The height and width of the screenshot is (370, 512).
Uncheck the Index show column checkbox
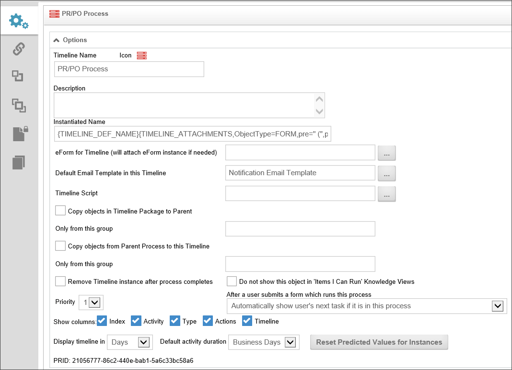click(102, 321)
